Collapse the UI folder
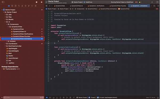 (x=5, y=22)
